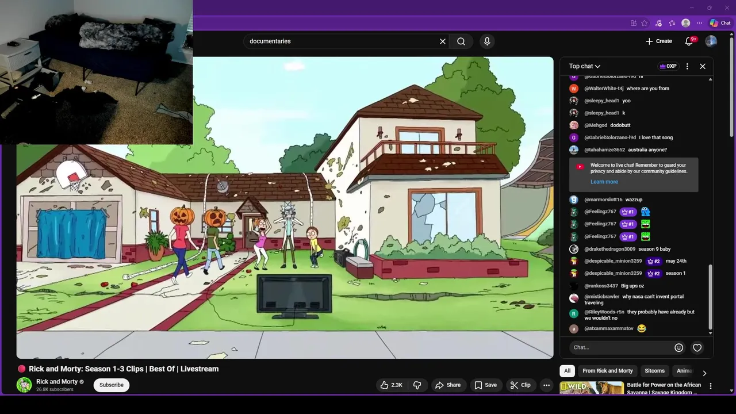This screenshot has height=414, width=736.
Task: Start voice search with the microphone icon
Action: point(487,41)
